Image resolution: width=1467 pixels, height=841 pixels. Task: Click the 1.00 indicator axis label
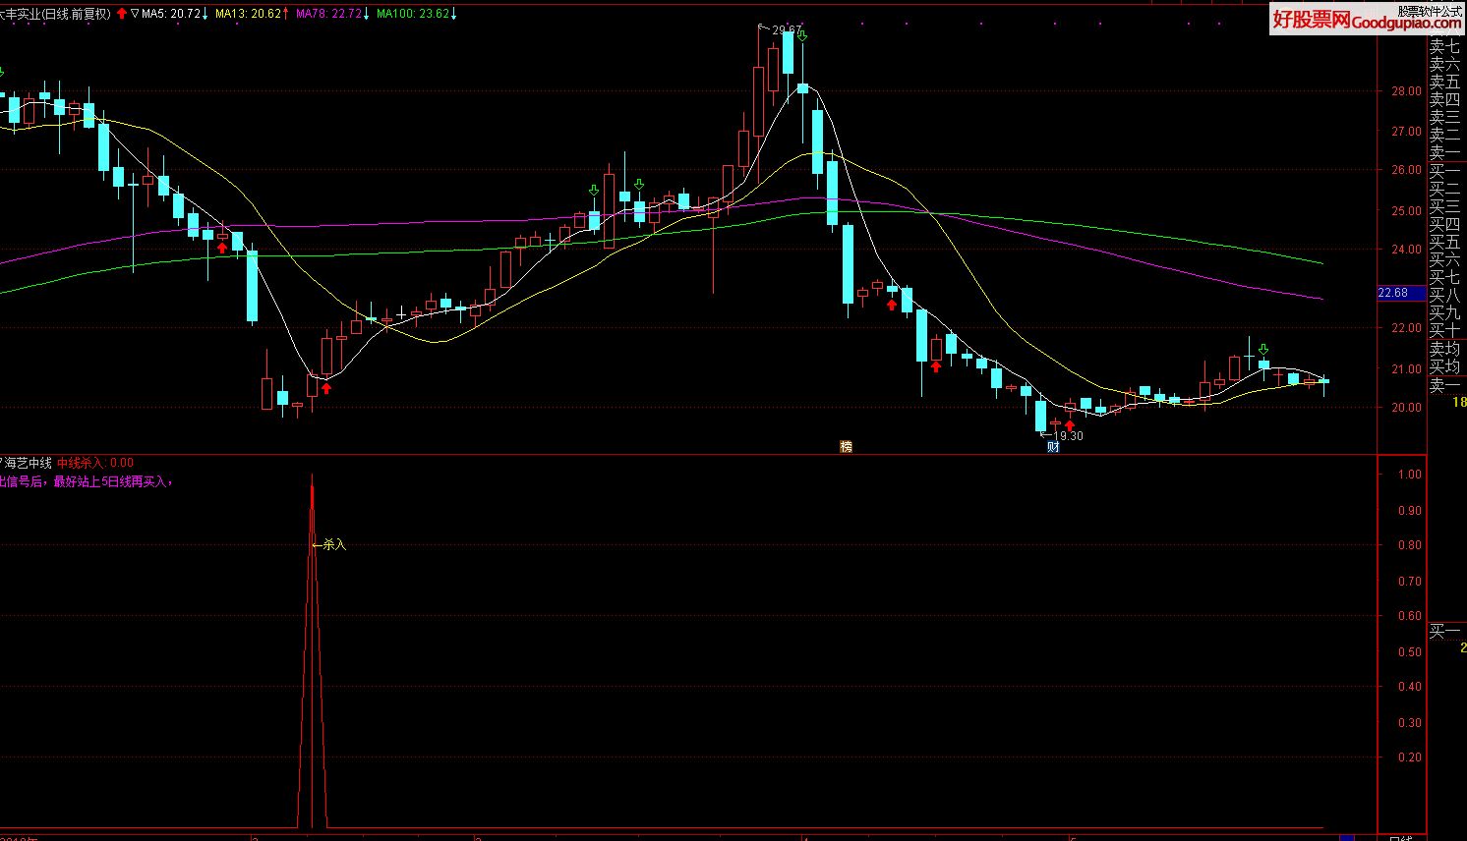tap(1410, 475)
